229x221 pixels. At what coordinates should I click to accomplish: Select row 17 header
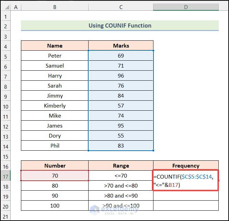(6, 176)
